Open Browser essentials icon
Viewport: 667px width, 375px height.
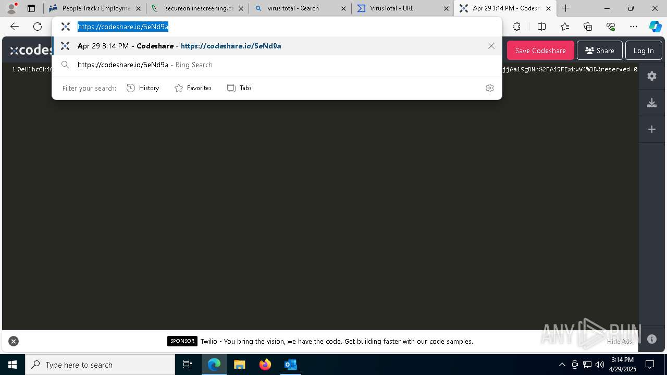(x=611, y=27)
